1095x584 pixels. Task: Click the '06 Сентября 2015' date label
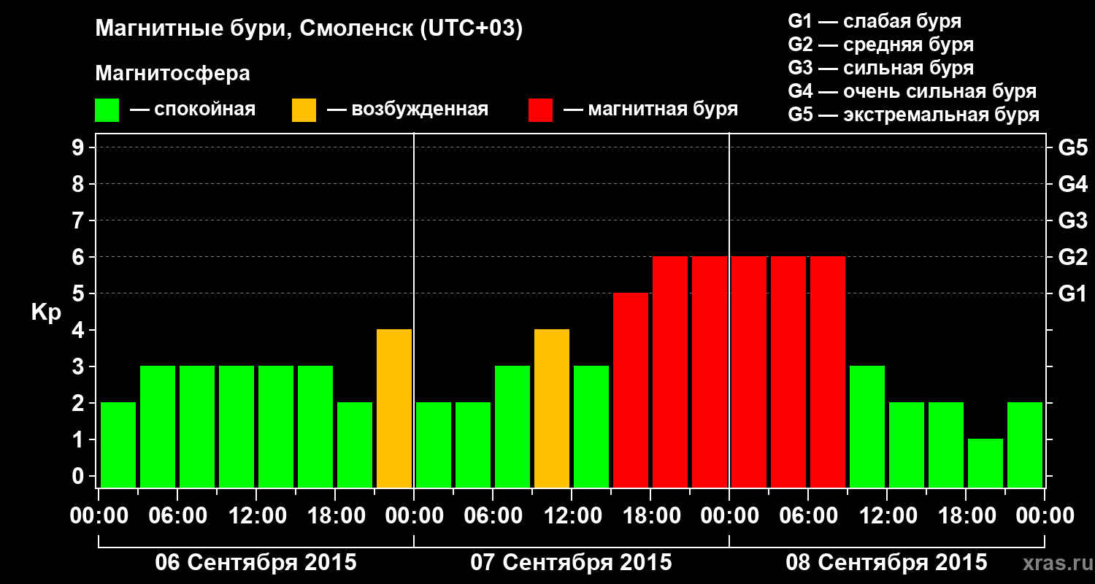[256, 563]
